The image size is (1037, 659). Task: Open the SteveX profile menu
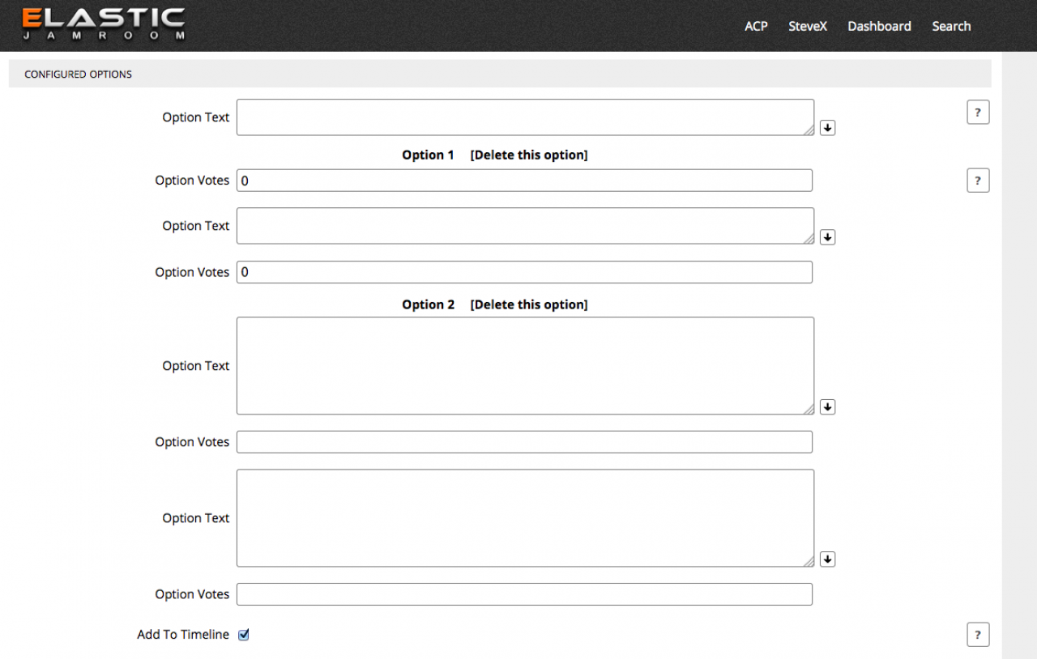pyautogui.click(x=808, y=26)
